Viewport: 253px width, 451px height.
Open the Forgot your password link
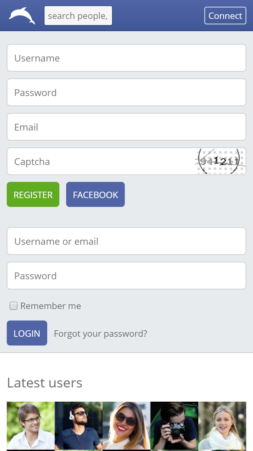click(x=100, y=333)
